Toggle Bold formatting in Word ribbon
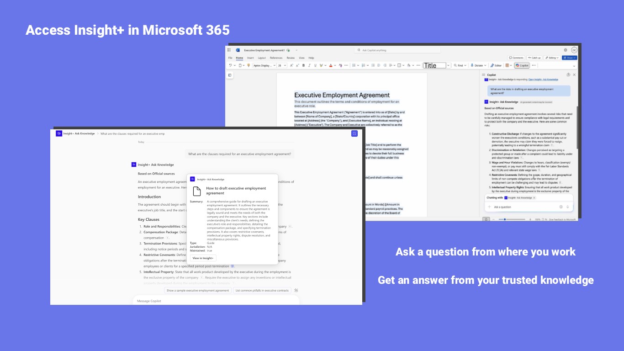 [x=303, y=65]
